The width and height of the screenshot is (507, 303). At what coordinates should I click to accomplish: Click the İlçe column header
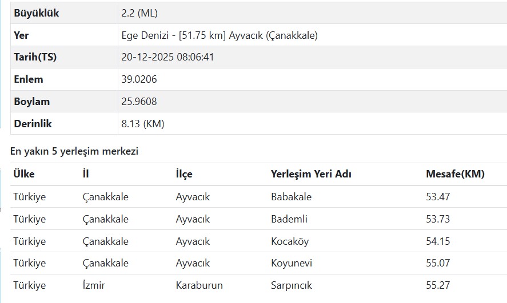pos(184,174)
